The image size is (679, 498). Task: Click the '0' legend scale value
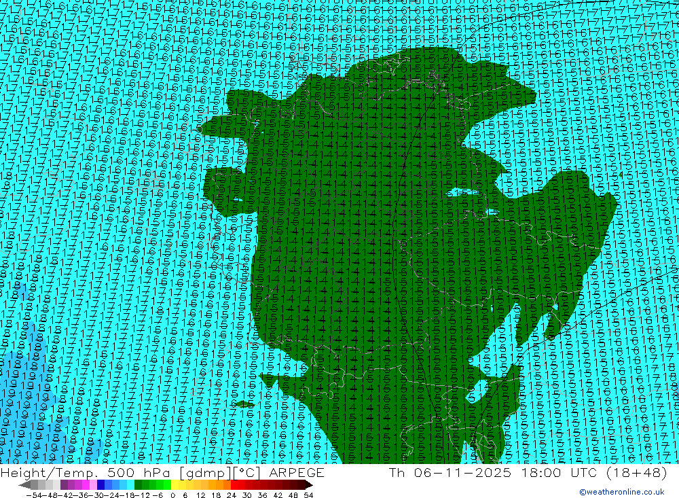pos(172,495)
